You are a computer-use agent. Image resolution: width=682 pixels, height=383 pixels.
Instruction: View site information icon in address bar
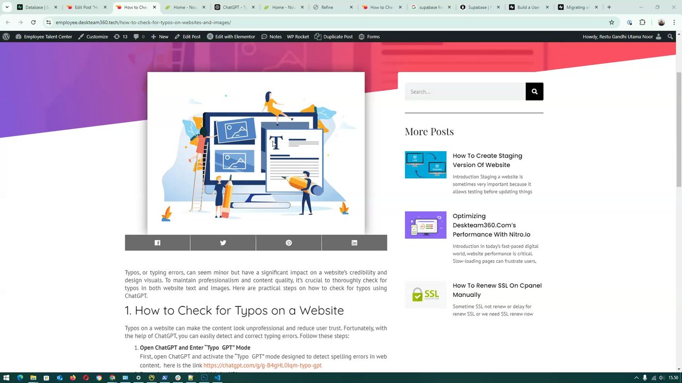pos(48,22)
